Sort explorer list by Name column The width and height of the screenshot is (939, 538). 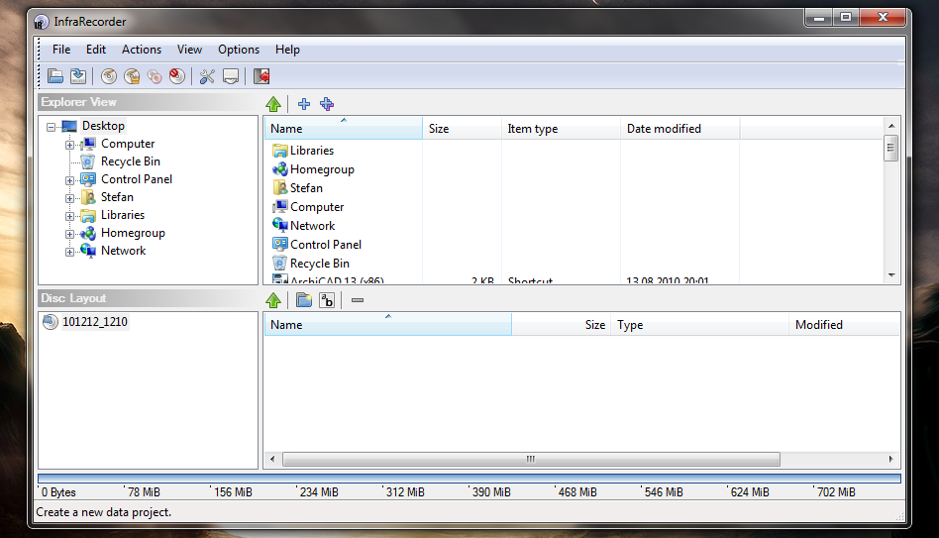tap(343, 128)
